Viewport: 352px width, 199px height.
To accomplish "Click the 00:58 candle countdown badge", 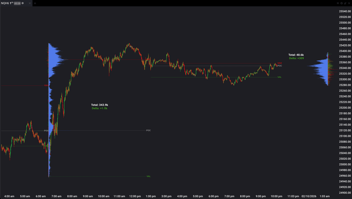I will pos(17,3).
